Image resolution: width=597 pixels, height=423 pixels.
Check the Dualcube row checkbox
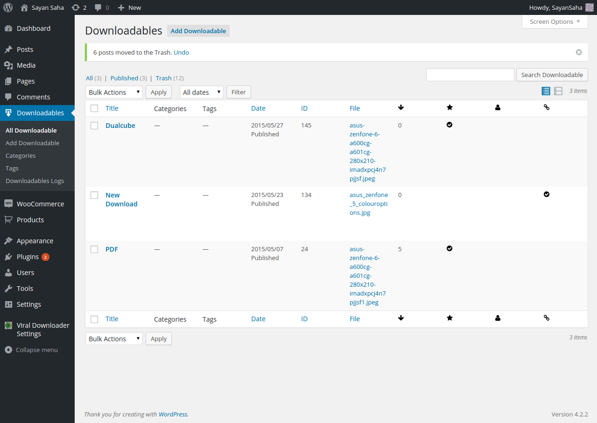(94, 125)
